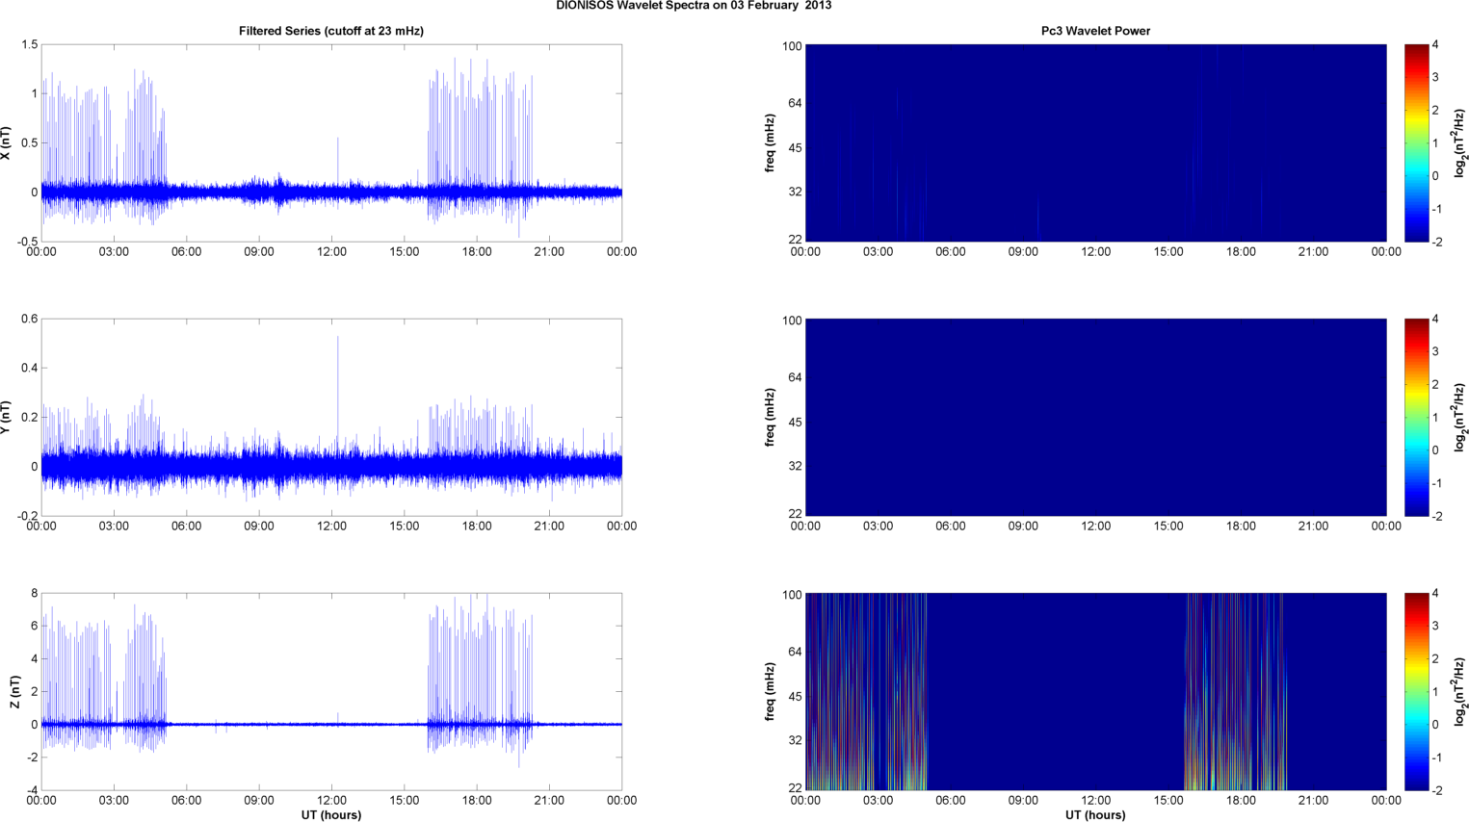Click the 'log2(nT²/Hz)' label beside Y colorbar
The width and height of the screenshot is (1469, 822).
pyautogui.click(x=1460, y=417)
